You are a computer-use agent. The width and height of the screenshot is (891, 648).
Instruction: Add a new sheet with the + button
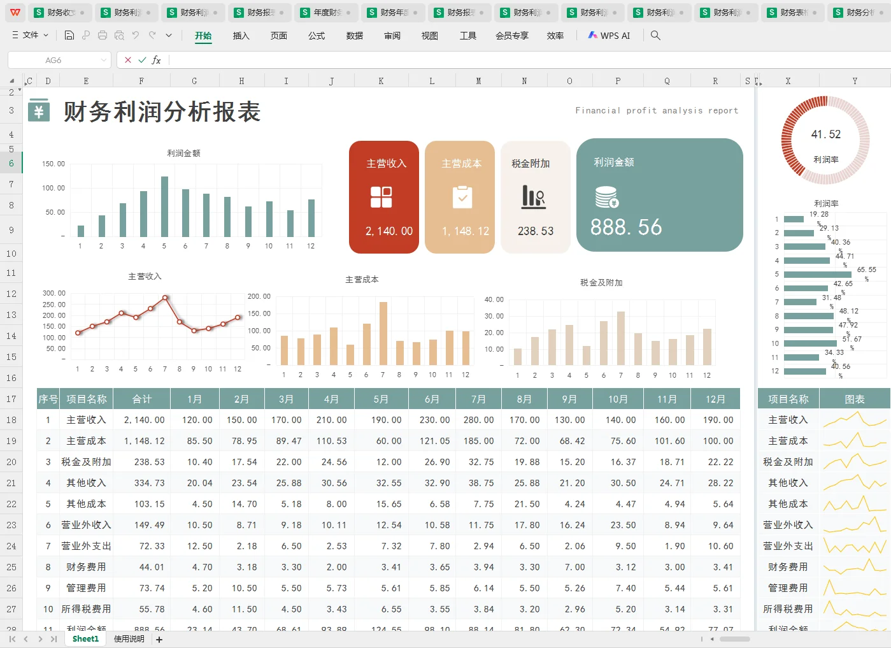click(159, 638)
